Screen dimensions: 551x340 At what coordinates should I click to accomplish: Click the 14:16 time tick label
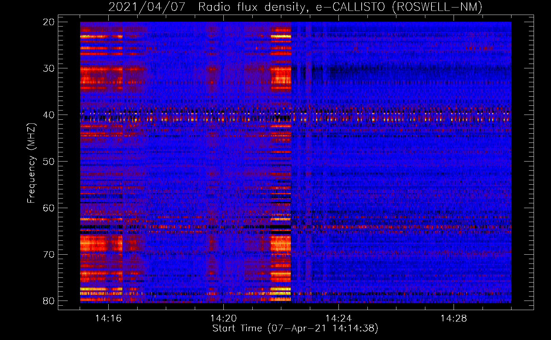coord(108,319)
